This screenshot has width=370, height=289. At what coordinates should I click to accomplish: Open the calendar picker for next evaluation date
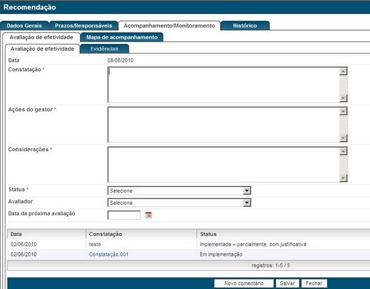point(148,215)
